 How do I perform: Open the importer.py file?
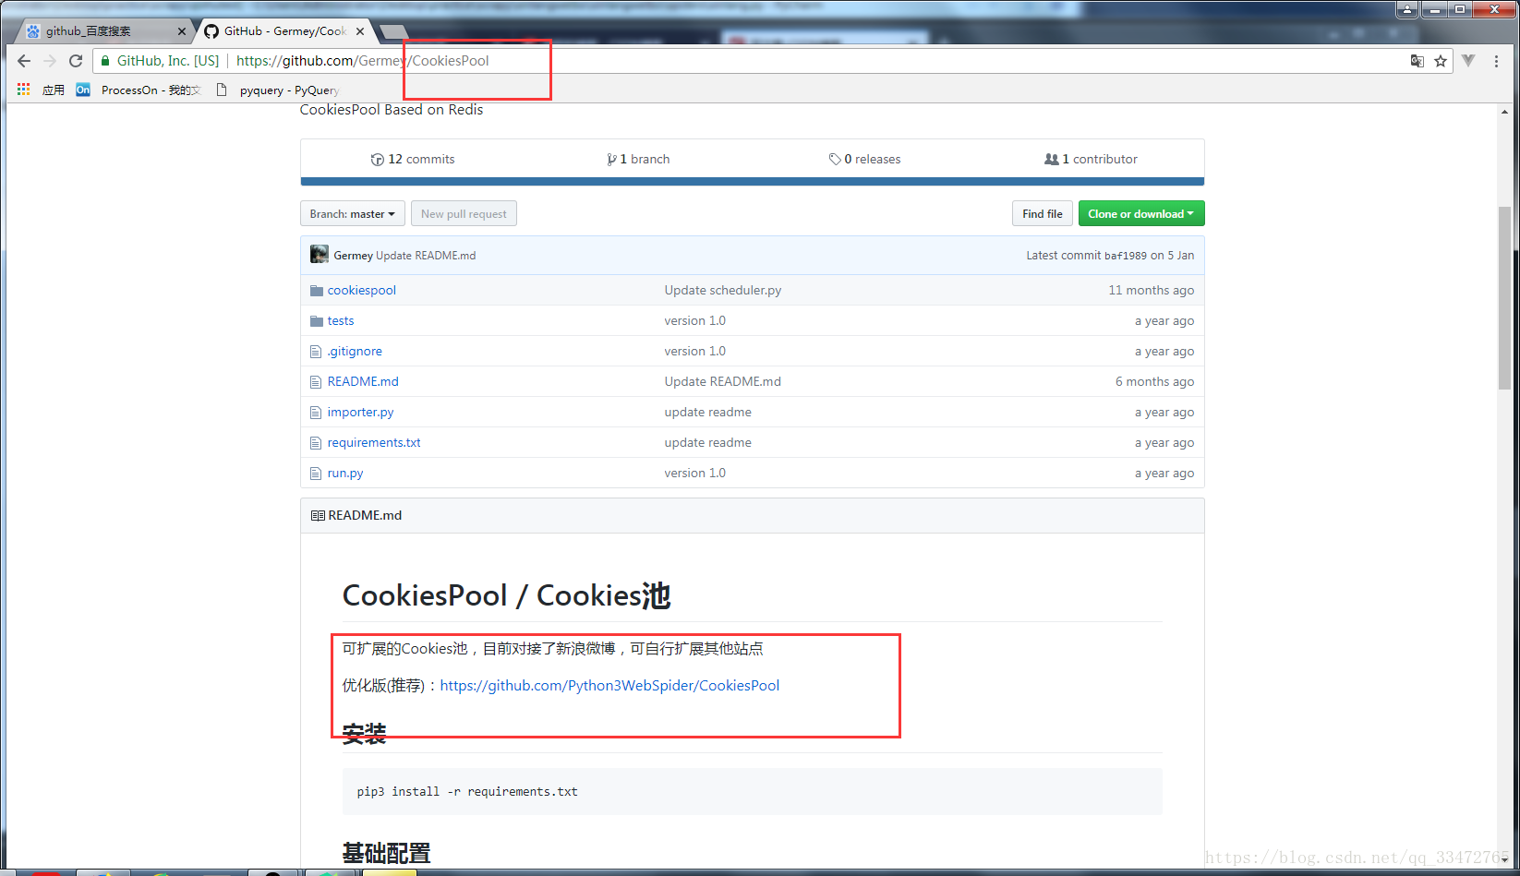(360, 412)
